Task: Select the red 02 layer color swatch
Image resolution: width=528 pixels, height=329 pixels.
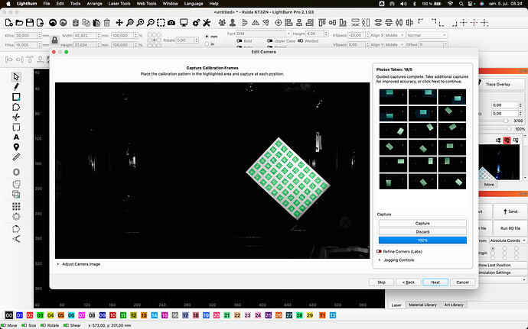Action: click(30, 315)
